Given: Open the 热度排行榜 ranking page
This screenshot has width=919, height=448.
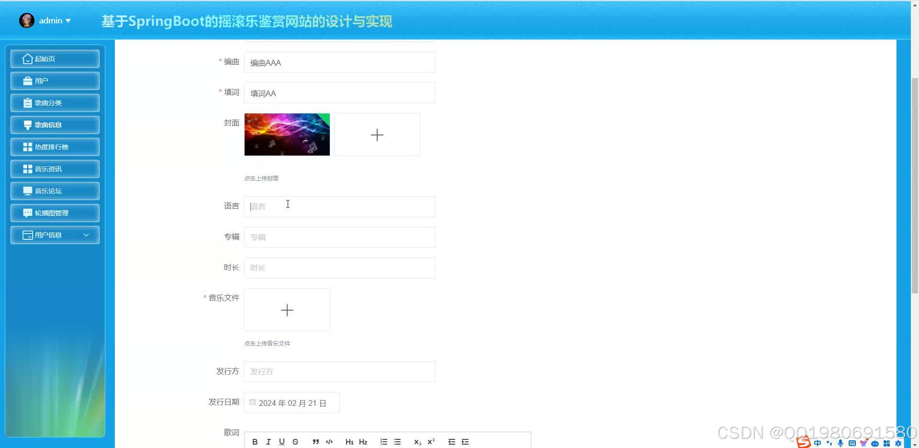Looking at the screenshot, I should (55, 146).
